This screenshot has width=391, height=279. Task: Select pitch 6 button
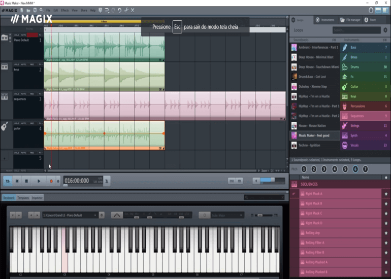tap(355, 169)
